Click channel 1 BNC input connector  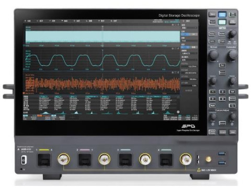click(64, 159)
